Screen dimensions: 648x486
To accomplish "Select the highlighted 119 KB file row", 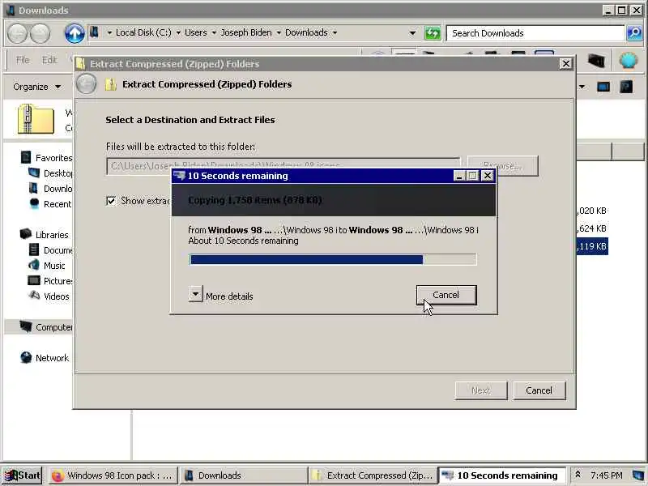I will (x=592, y=246).
